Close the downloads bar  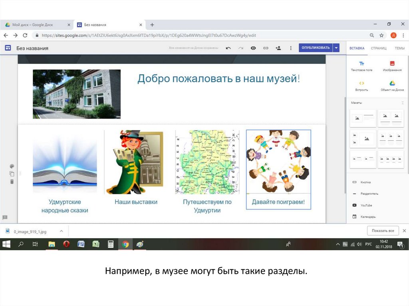coord(404,231)
